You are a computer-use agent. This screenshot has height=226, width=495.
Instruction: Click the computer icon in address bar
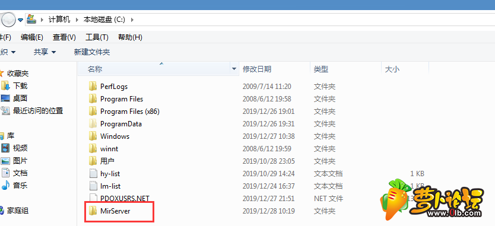point(31,19)
